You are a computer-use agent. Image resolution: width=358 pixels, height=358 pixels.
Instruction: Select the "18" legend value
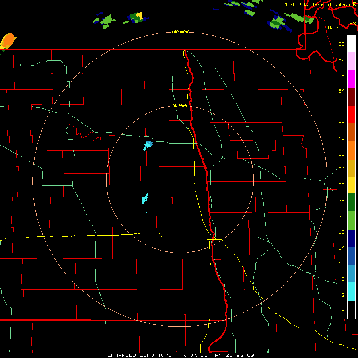pos(342,232)
